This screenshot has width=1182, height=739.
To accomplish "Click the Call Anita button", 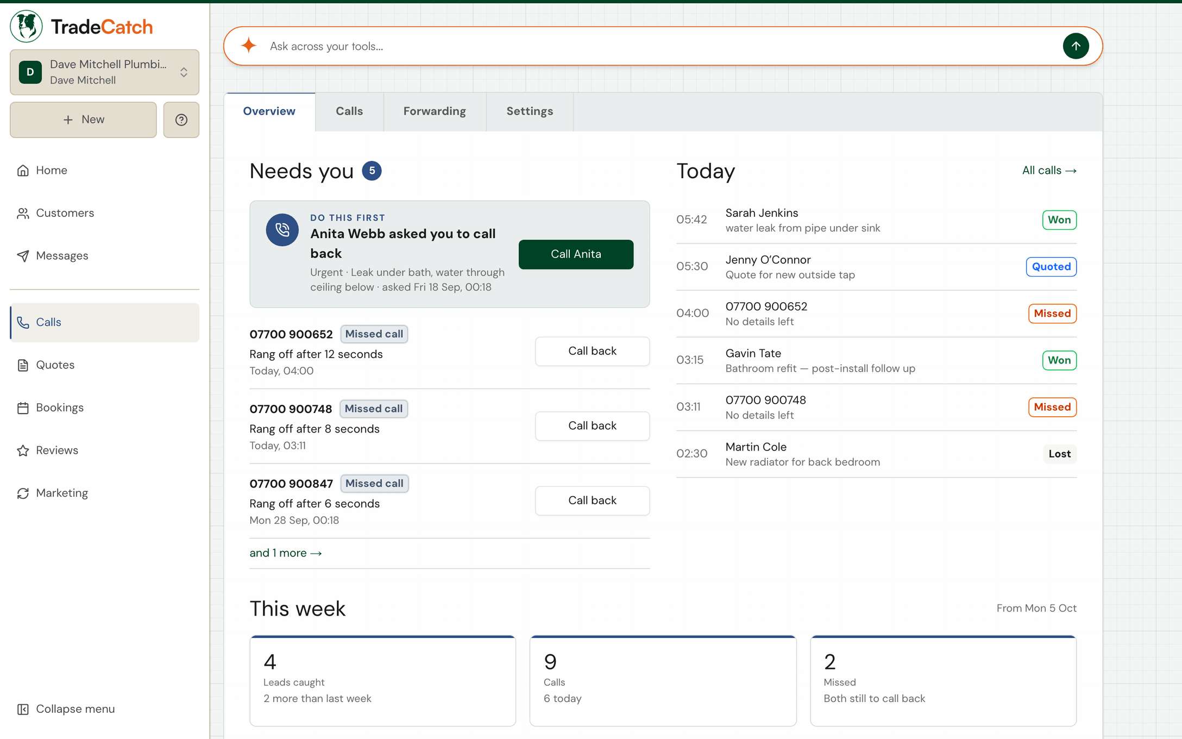I will 576,254.
